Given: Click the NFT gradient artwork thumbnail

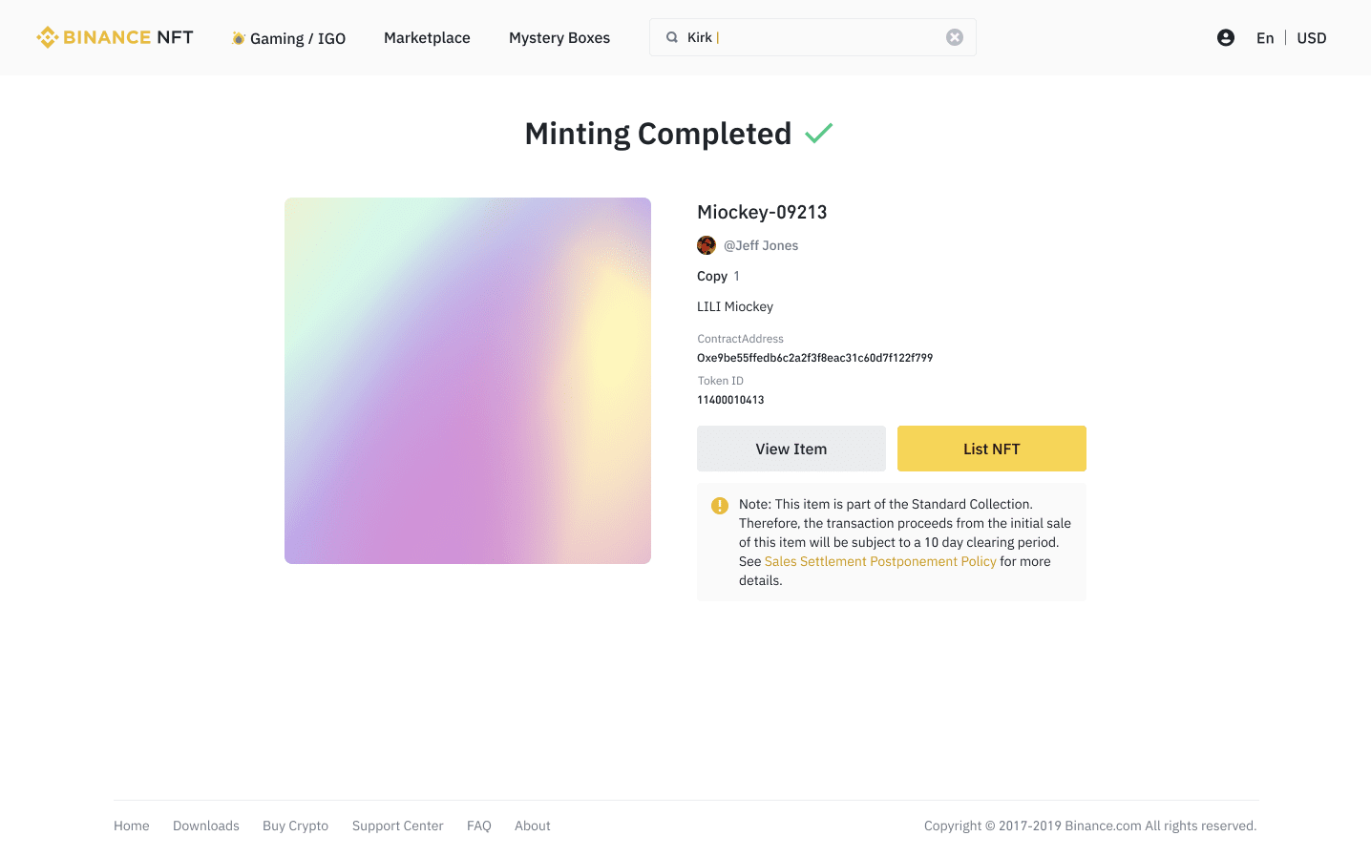Looking at the screenshot, I should coord(468,381).
